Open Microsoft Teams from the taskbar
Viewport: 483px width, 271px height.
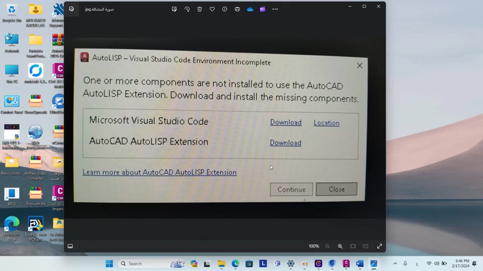277,263
